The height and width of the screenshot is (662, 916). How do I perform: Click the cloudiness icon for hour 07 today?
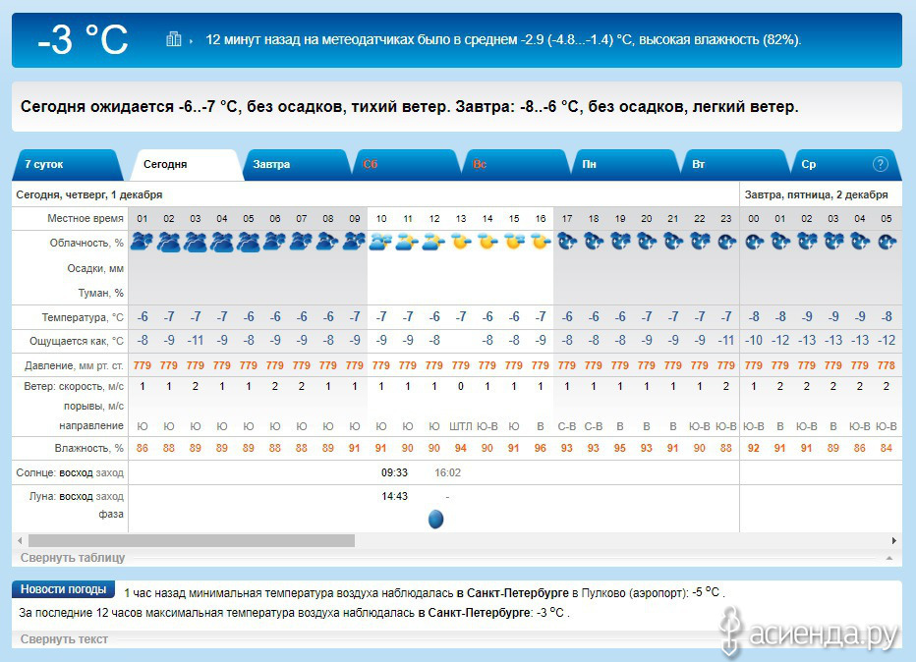click(302, 241)
